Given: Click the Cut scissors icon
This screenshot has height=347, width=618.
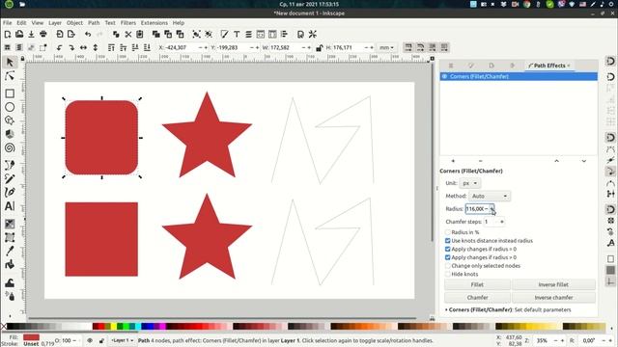Looking at the screenshot, I should pyautogui.click(x=128, y=35).
